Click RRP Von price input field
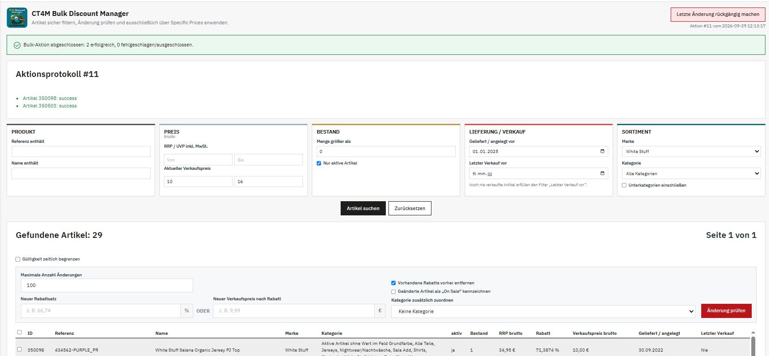The width and height of the screenshot is (769, 356). (198, 160)
